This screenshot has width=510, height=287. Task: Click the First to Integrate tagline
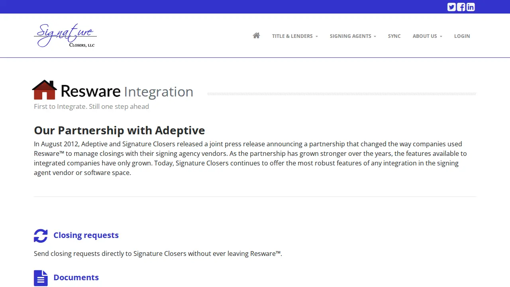91,106
